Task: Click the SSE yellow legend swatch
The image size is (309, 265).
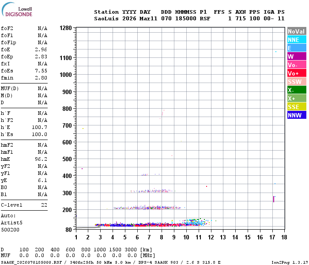Action: pyautogui.click(x=297, y=107)
